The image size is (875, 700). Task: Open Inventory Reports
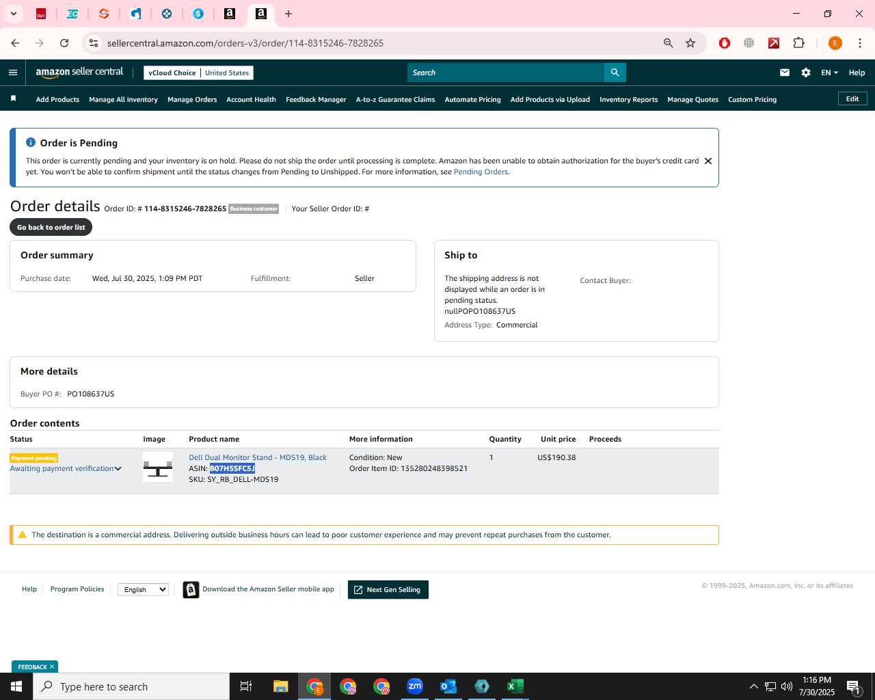click(628, 100)
